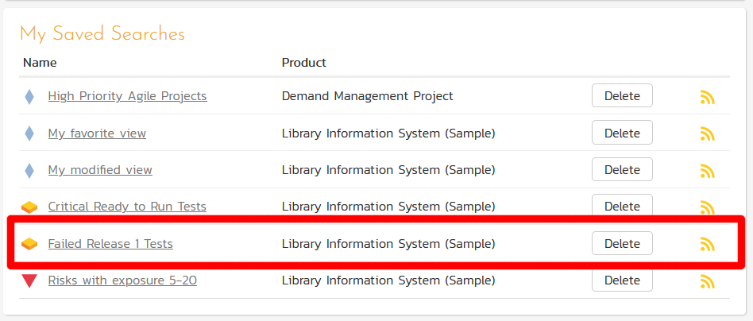
Task: Open RSS feed for Failed Release 1 Tests
Action: 707,244
